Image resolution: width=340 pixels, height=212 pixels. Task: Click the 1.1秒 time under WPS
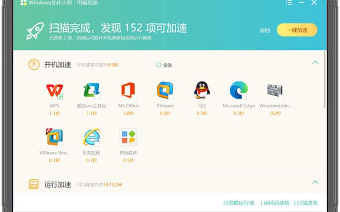[x=54, y=113]
